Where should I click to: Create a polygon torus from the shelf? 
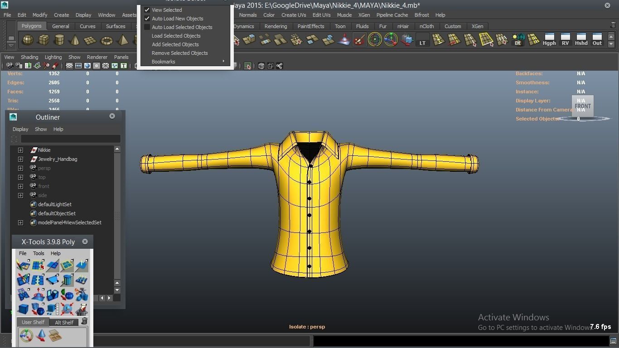pos(106,40)
